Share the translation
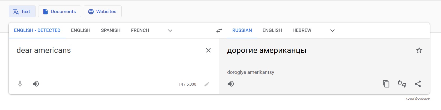Image resolution: width=441 pixels, height=110 pixels. point(418,84)
